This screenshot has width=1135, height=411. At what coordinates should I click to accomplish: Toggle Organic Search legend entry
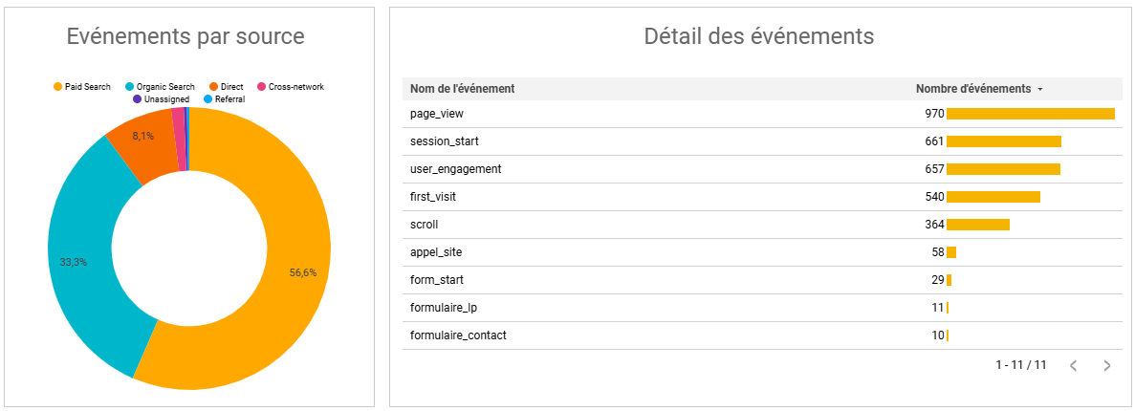pyautogui.click(x=160, y=87)
